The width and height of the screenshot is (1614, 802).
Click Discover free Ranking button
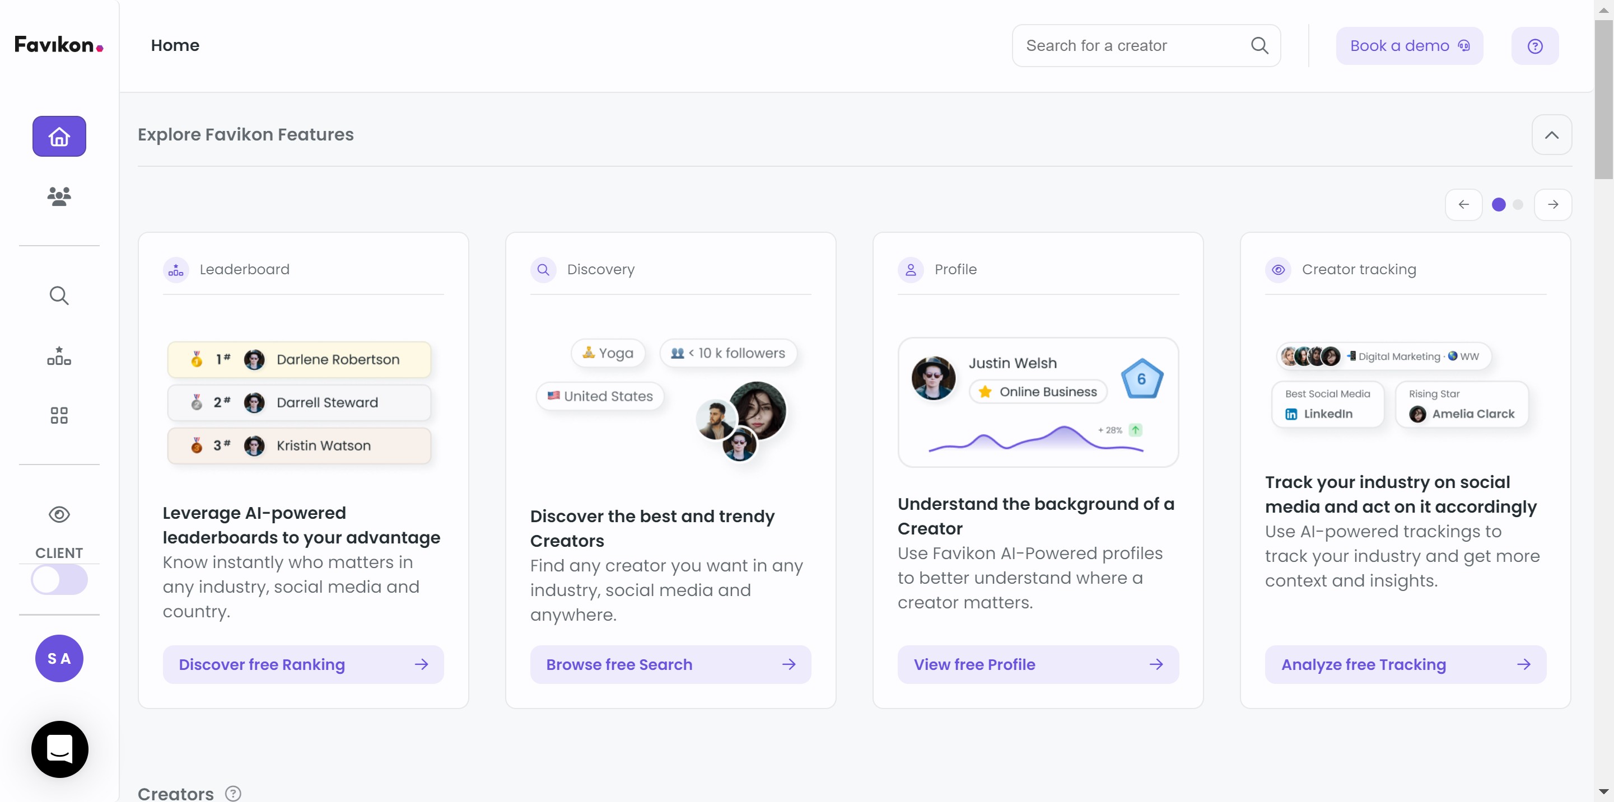[303, 664]
